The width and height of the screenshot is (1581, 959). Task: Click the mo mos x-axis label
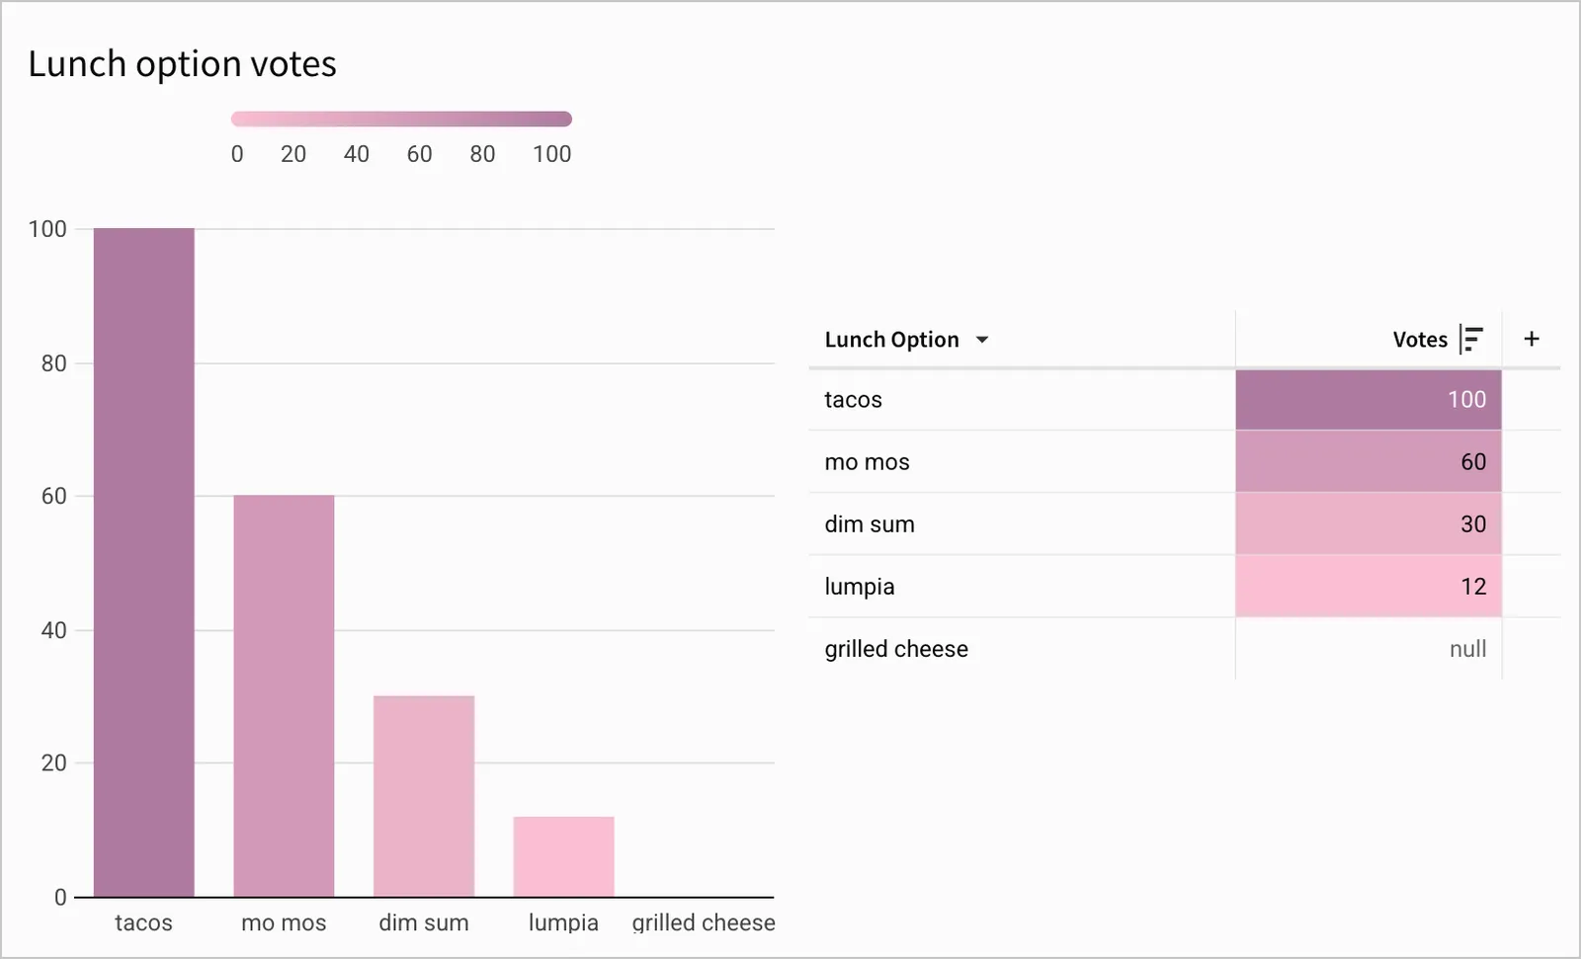point(284,922)
